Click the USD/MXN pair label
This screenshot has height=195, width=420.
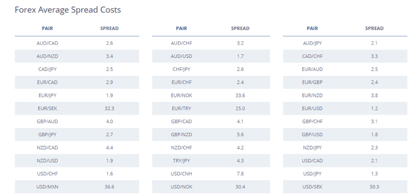click(47, 187)
